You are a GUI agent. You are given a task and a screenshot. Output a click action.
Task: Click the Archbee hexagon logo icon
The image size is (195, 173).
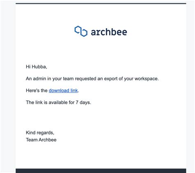point(81,31)
